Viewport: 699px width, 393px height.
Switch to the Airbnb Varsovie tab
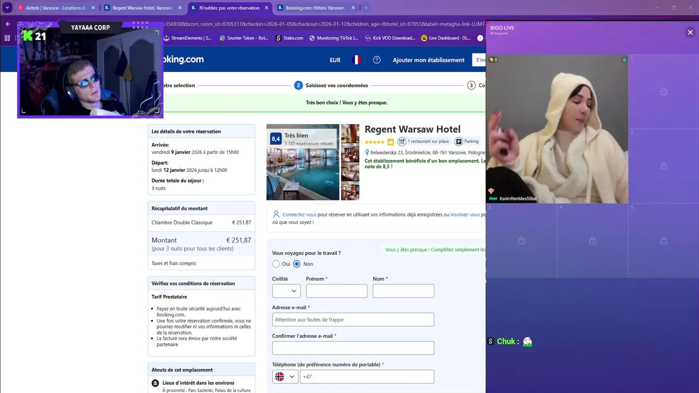pyautogui.click(x=55, y=8)
